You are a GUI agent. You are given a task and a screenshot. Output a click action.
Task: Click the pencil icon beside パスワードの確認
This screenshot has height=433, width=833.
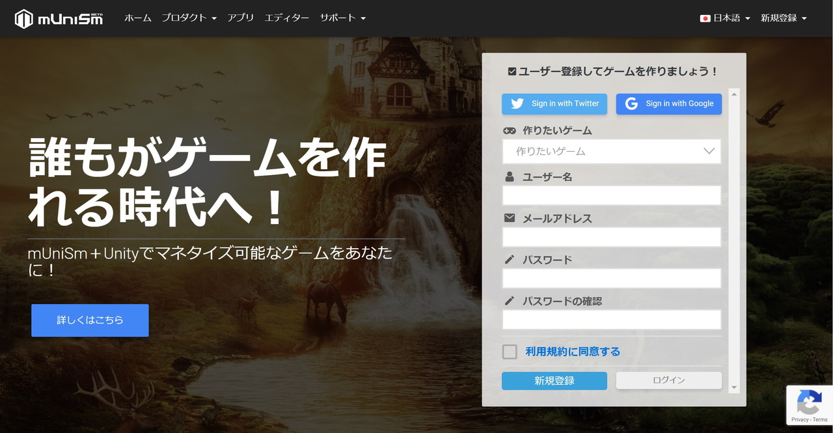coord(510,301)
